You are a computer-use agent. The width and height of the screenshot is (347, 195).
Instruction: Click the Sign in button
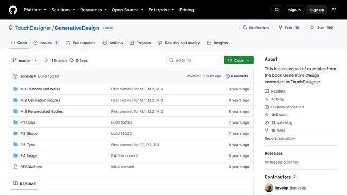(294, 10)
